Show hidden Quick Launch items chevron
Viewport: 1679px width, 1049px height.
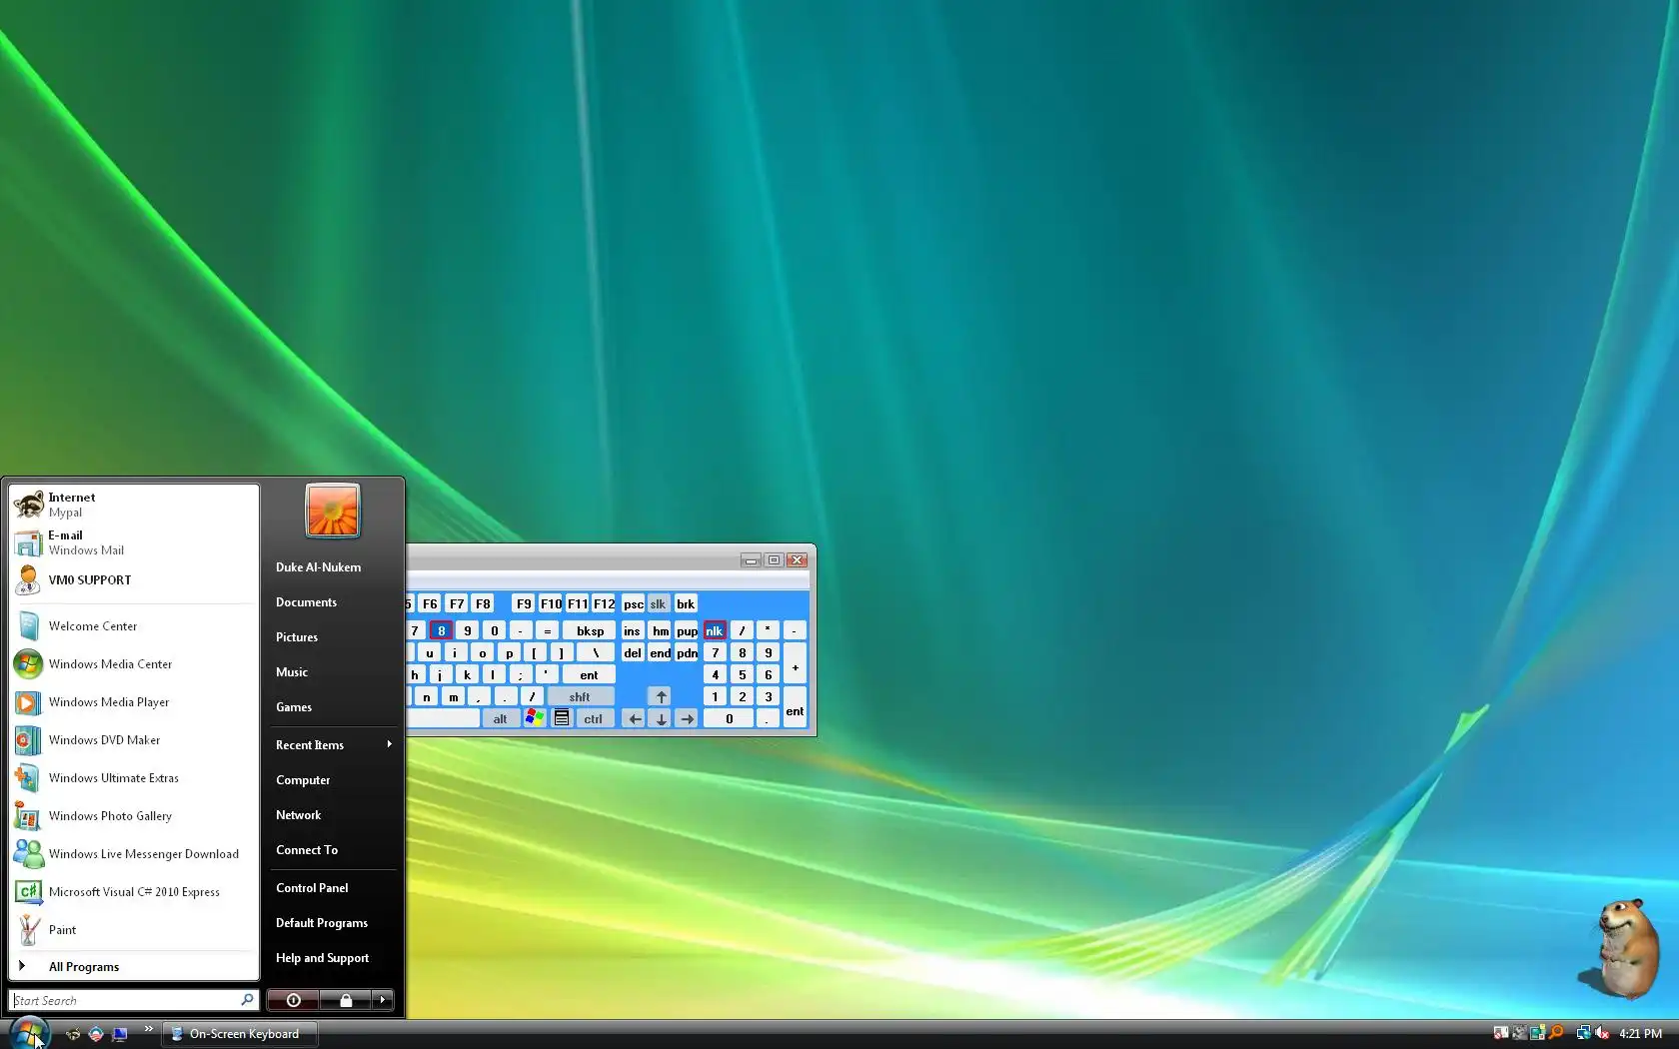coord(149,1029)
